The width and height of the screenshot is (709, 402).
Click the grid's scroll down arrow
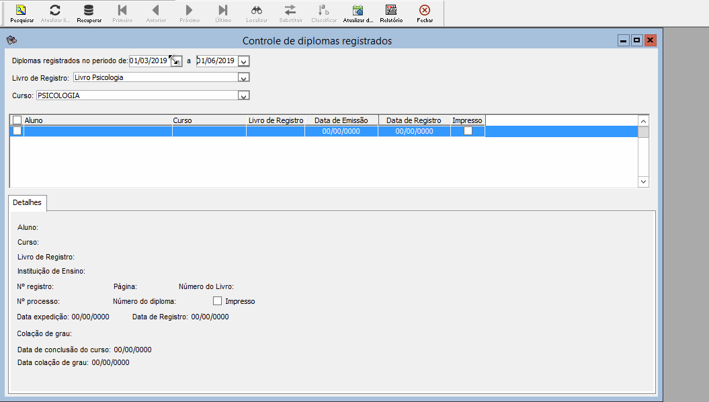click(643, 182)
